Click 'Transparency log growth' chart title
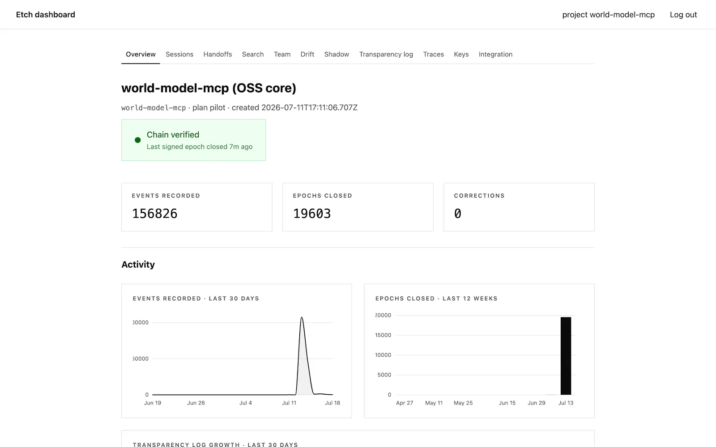Screen dimensions: 716x447 215,444
